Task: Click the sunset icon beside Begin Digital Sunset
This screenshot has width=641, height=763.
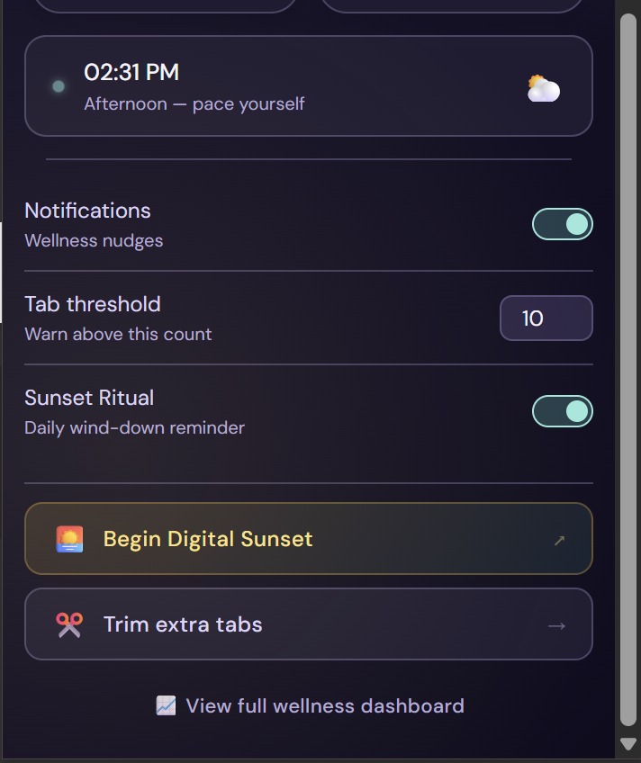Action: coord(69,539)
